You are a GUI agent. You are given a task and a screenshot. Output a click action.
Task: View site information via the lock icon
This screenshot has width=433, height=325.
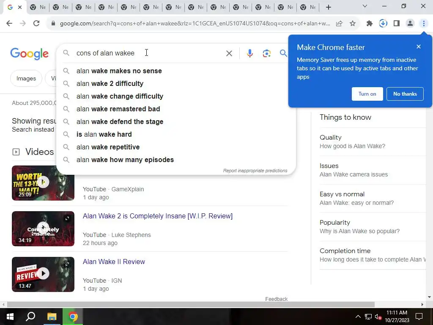point(53,24)
